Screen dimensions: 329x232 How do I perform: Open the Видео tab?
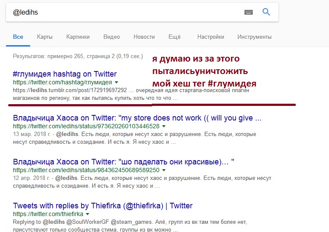(112, 37)
